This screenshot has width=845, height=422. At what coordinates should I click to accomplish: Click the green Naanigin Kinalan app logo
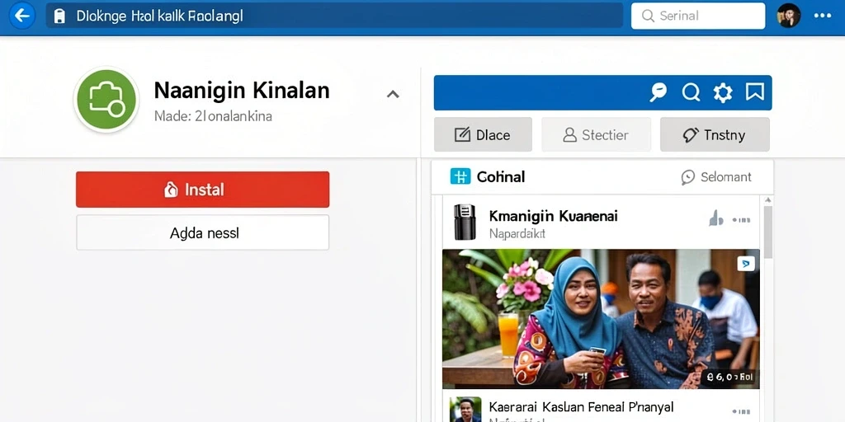click(106, 100)
